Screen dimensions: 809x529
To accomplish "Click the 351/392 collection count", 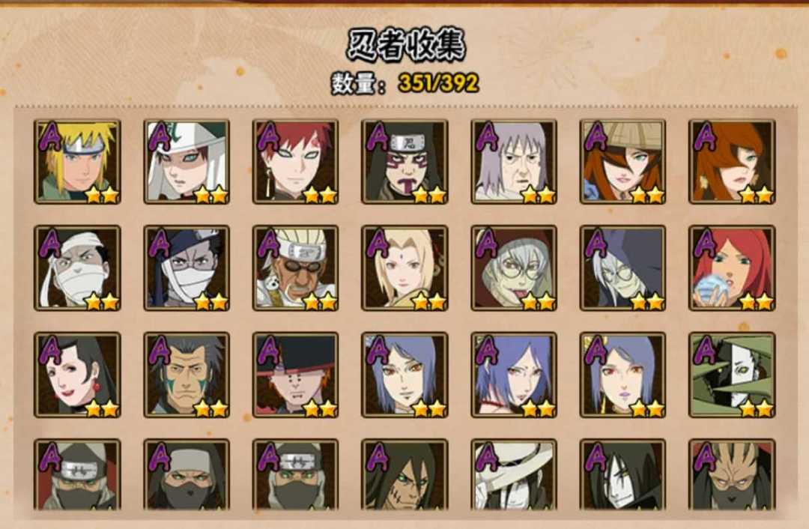I will [438, 83].
